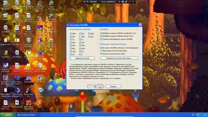The width and height of the screenshot is (208, 117).
Task: Click the recorder pencil draw icon
Action: pyautogui.click(x=126, y=2)
